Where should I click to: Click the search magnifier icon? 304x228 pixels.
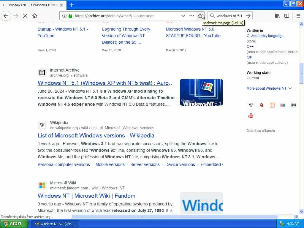(x=213, y=16)
